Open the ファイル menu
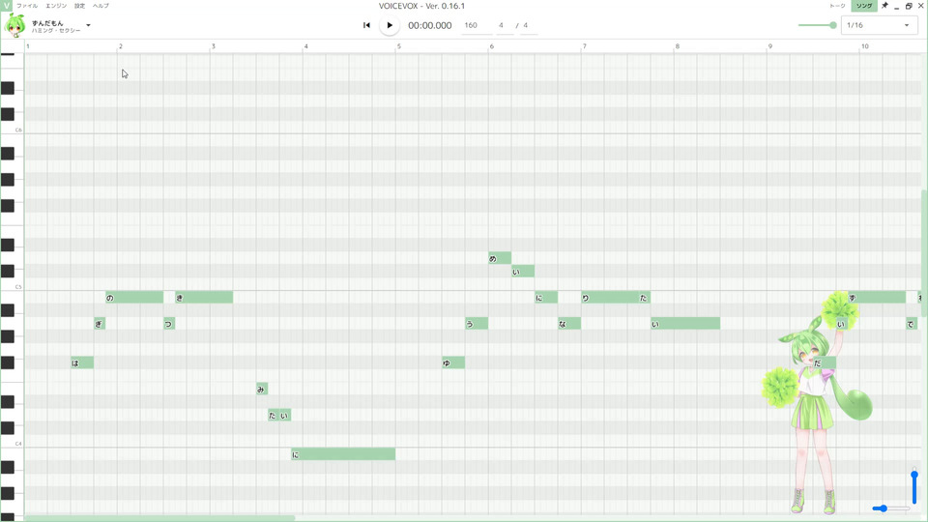 pos(27,6)
